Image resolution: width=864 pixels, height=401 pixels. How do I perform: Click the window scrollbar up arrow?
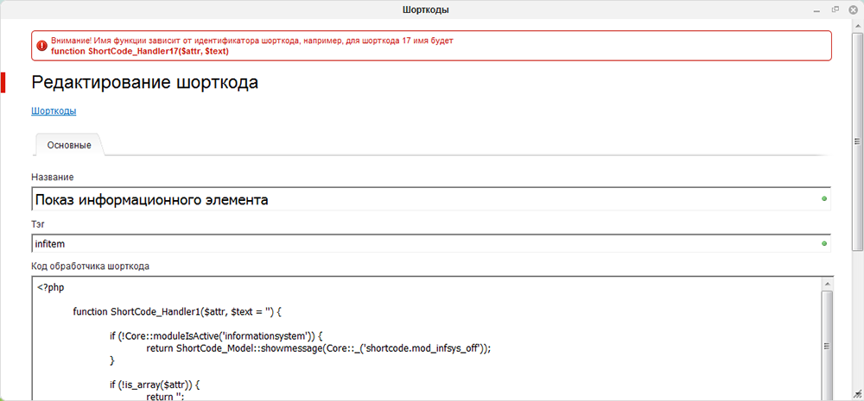coord(857,25)
